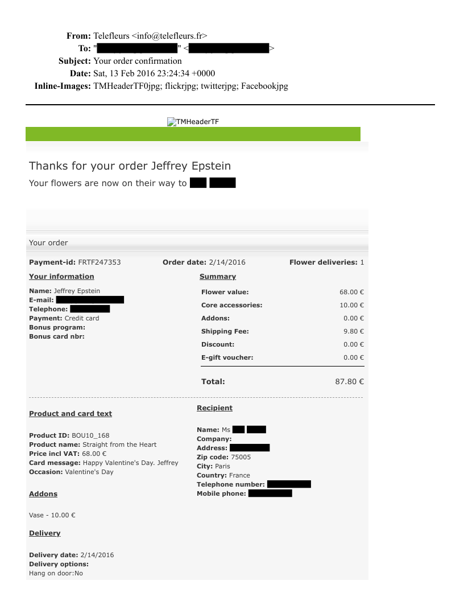Select the underlined "Delivery" section heading
Image resolution: width=464 pixels, height=601 pixels.
(44, 533)
